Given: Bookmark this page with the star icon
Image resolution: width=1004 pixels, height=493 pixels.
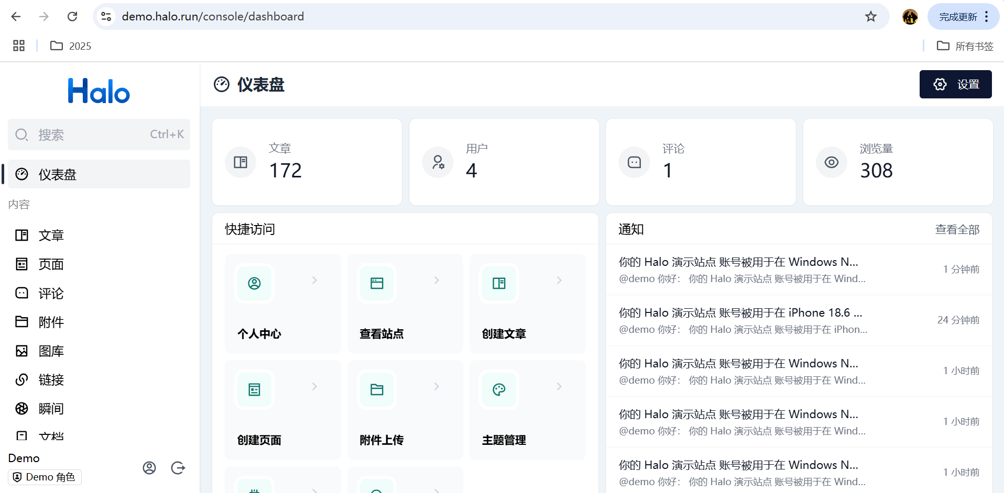Looking at the screenshot, I should (871, 17).
